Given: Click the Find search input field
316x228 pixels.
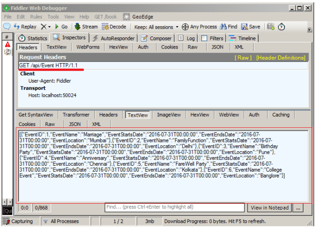Looking at the screenshot, I should point(175,208).
